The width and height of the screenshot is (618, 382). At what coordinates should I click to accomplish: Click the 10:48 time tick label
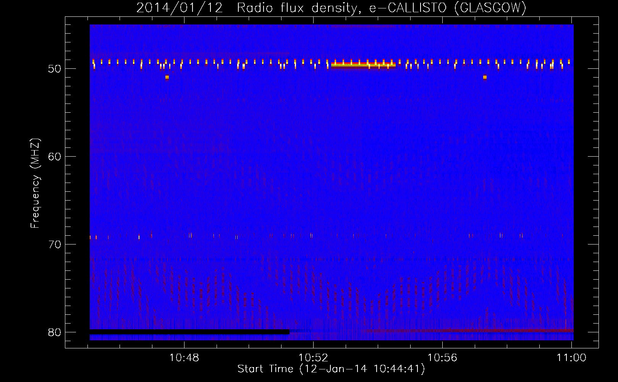click(x=184, y=358)
